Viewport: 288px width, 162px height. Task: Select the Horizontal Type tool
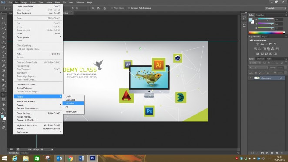pyautogui.click(x=3, y=90)
